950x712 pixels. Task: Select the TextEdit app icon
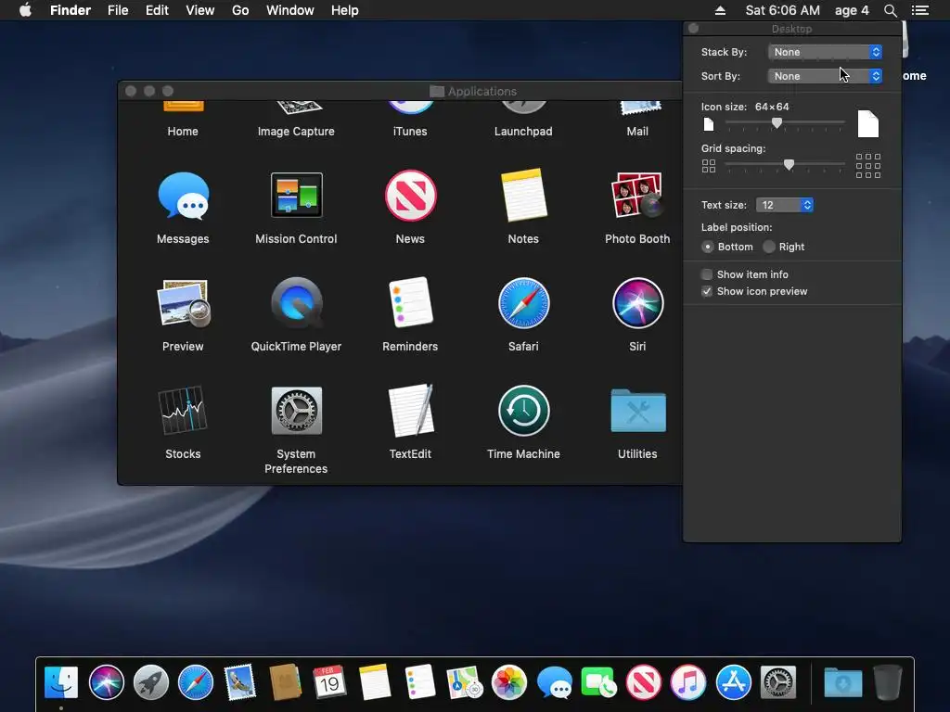tap(410, 410)
